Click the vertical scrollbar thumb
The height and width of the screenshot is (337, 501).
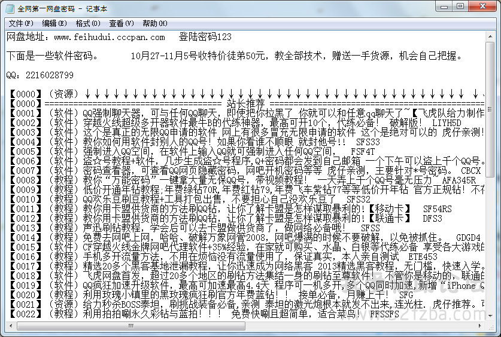click(x=490, y=109)
